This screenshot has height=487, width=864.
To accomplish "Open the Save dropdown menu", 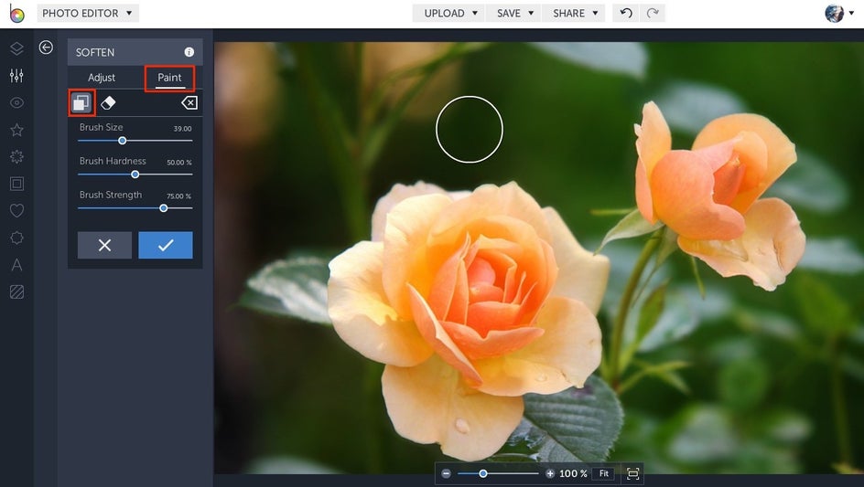I will click(514, 13).
